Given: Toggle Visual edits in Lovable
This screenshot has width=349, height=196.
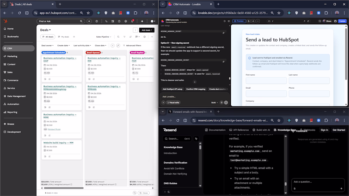Looking at the screenshot, I should [173, 103].
